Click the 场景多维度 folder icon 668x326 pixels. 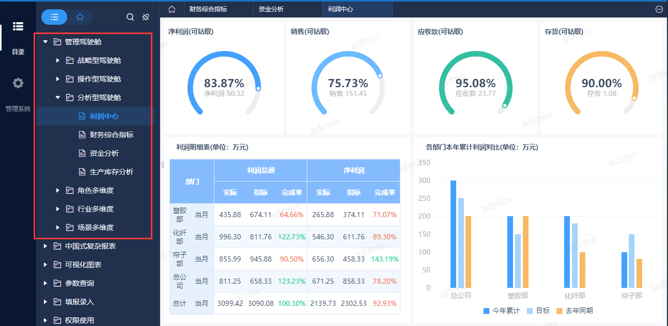(x=70, y=227)
